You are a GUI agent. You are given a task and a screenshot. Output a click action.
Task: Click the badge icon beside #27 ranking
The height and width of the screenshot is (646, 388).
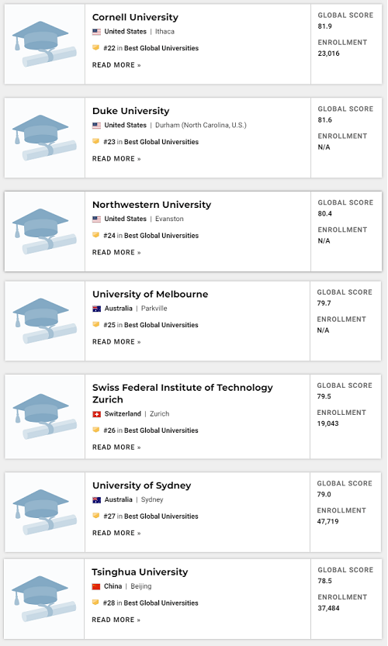96,516
